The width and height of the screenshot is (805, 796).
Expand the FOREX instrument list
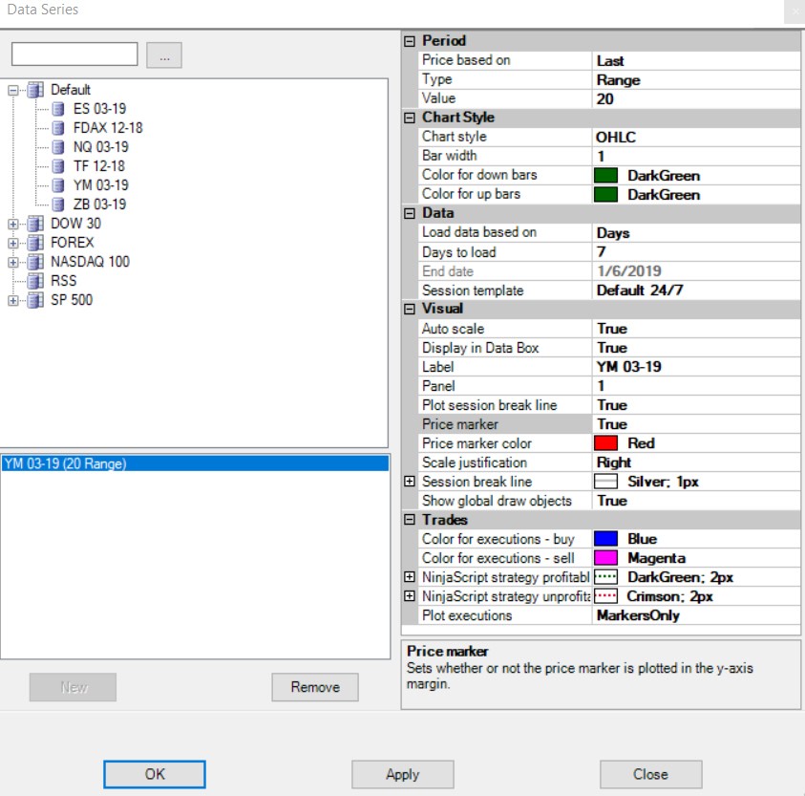pyautogui.click(x=12, y=243)
